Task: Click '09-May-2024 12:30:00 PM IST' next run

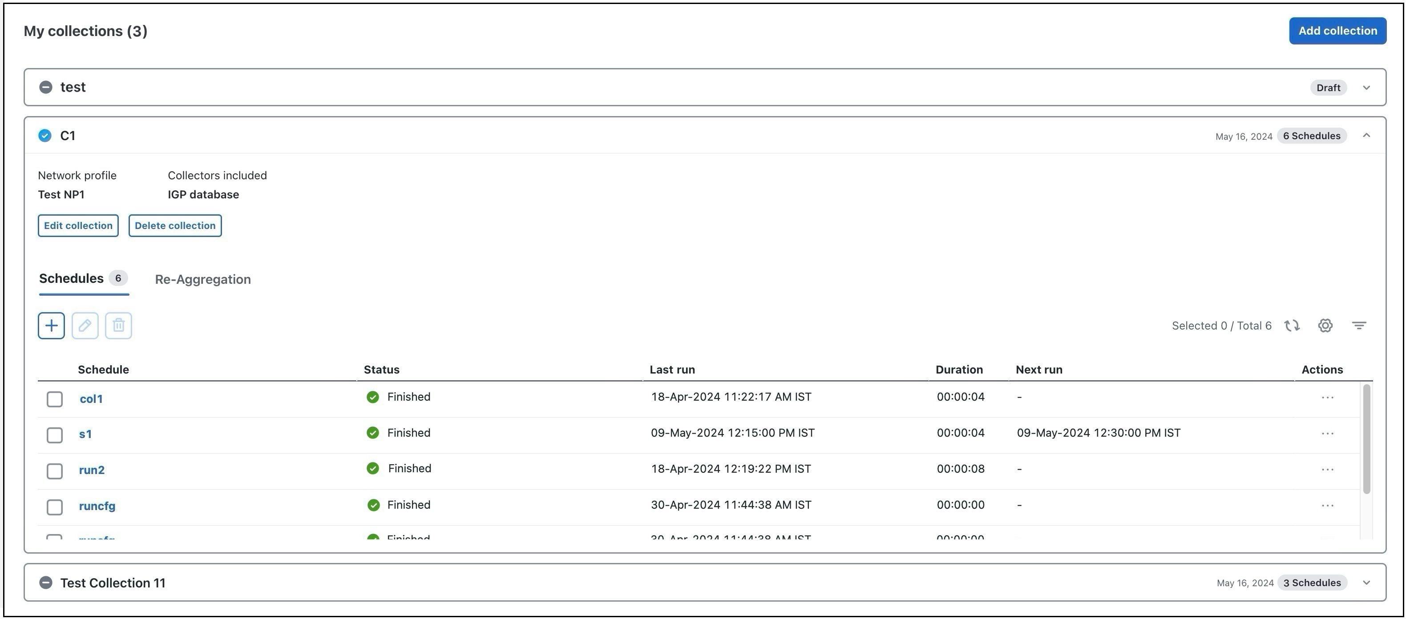Action: tap(1099, 433)
